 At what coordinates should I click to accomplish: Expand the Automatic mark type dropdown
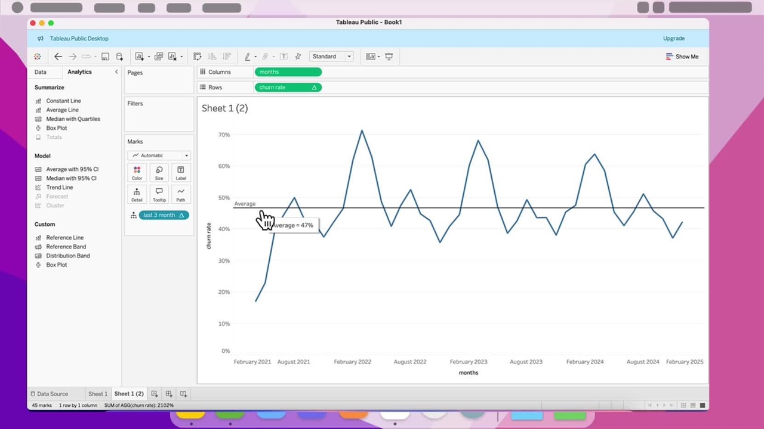click(159, 156)
